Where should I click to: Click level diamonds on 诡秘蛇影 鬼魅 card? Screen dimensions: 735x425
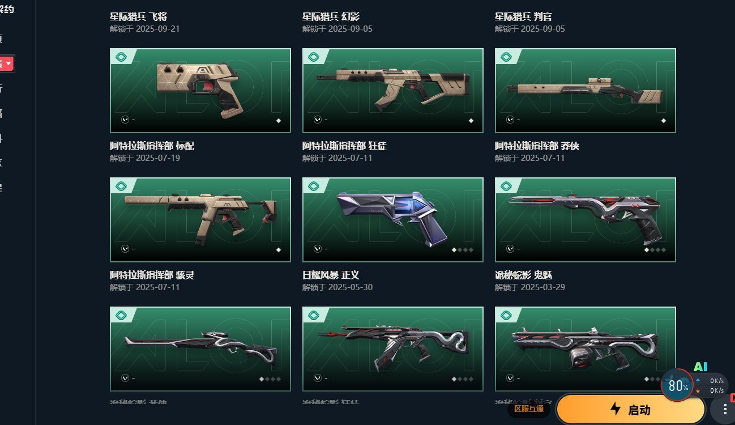point(655,250)
